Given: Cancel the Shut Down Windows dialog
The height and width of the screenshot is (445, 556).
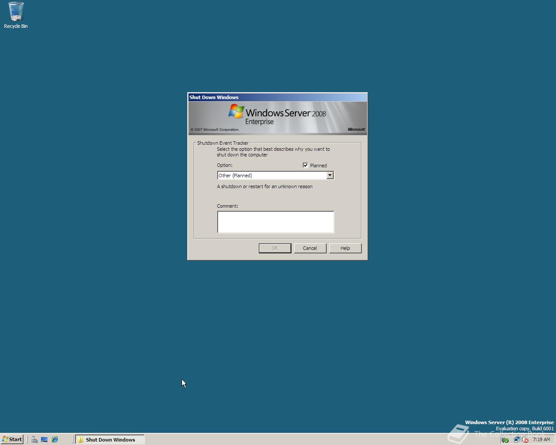Looking at the screenshot, I should tap(310, 248).
